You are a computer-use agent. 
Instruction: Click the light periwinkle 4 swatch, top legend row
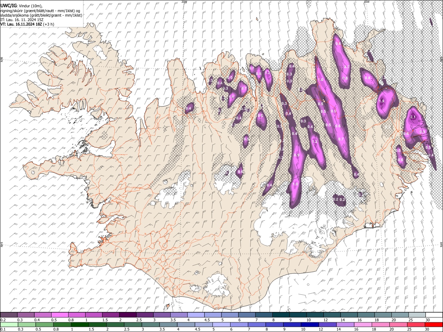(196, 315)
